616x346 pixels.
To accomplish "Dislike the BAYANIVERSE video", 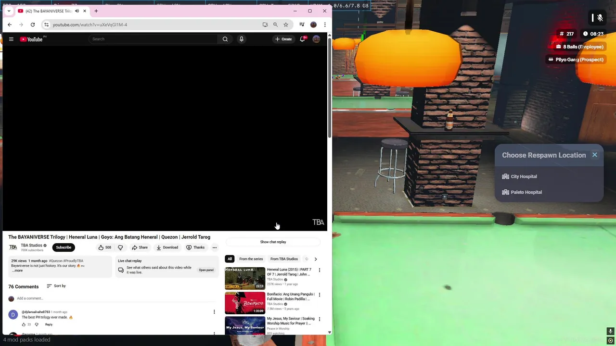I will (120, 247).
